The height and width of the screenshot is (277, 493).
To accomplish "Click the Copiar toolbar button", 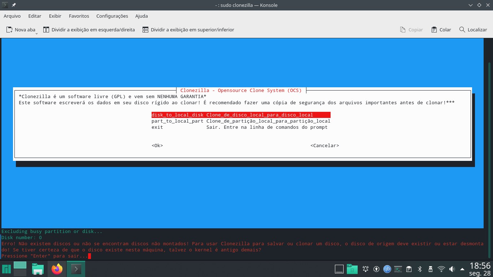I will click(411, 30).
